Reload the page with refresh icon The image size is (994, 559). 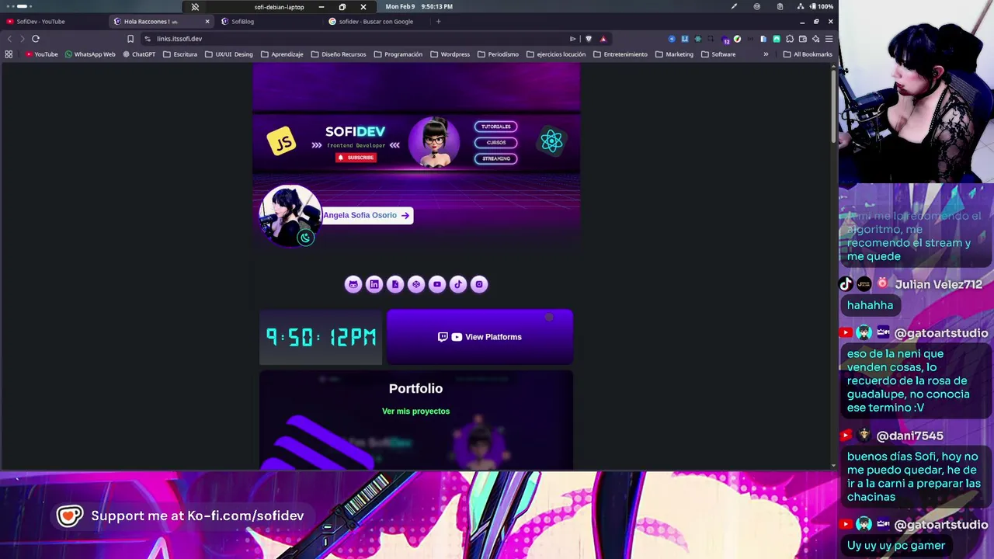tap(36, 38)
